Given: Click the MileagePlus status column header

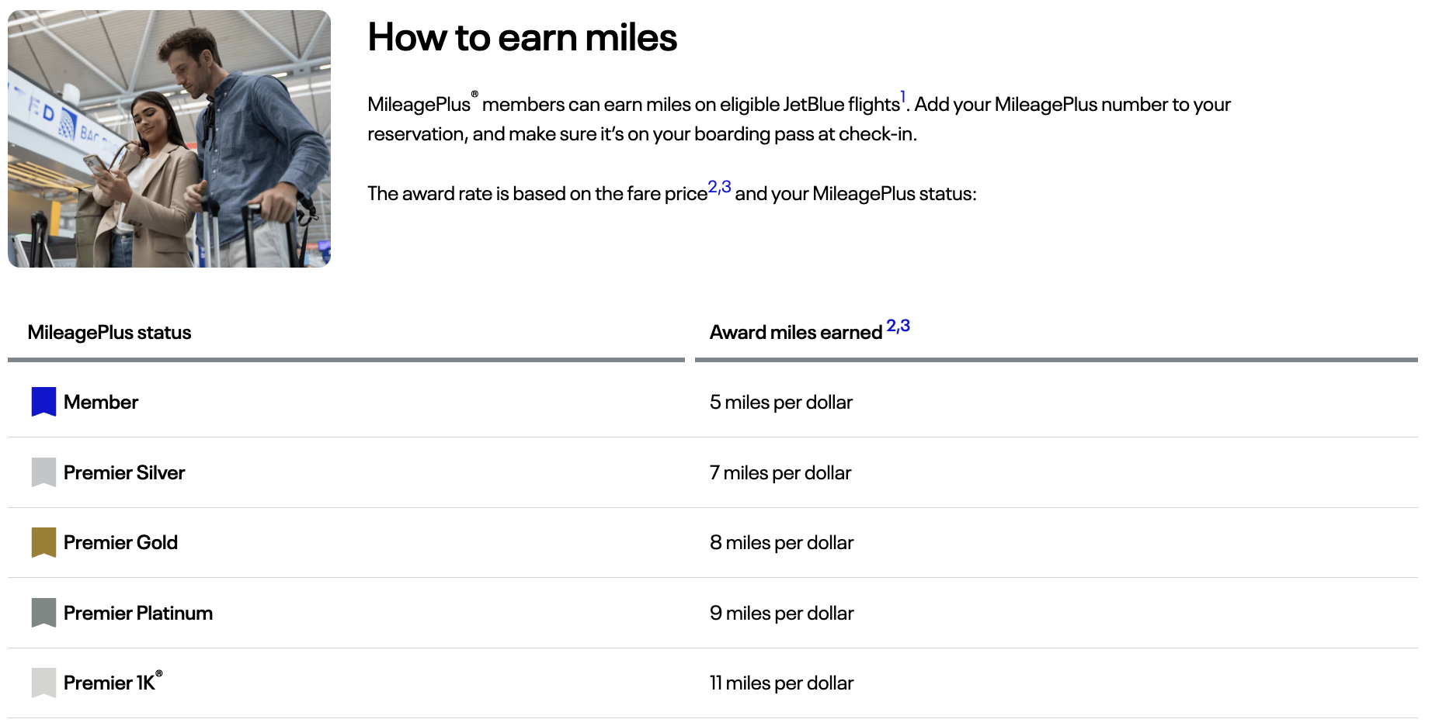Looking at the screenshot, I should point(109,333).
